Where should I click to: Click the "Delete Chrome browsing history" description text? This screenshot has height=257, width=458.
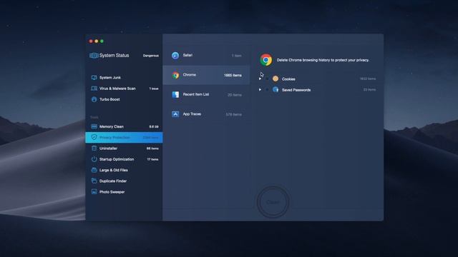click(x=323, y=60)
